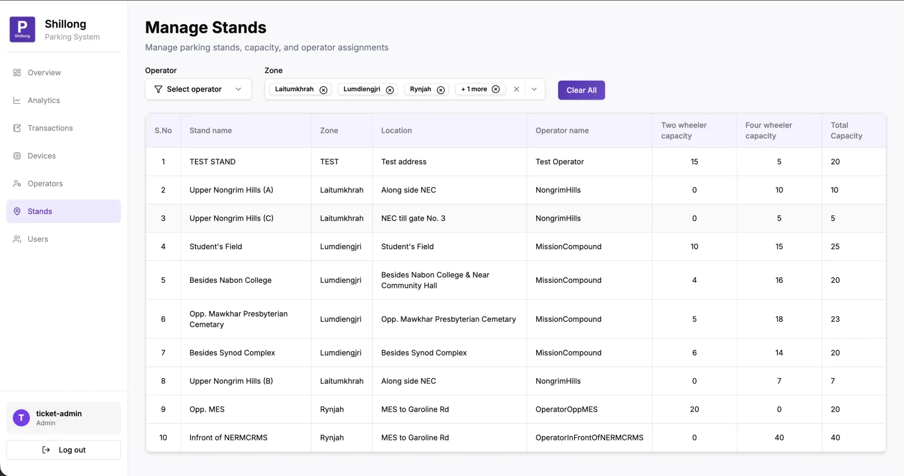904x476 pixels.
Task: Click OperatorInFrontOfNERMCRMS operator cell
Action: (589, 438)
